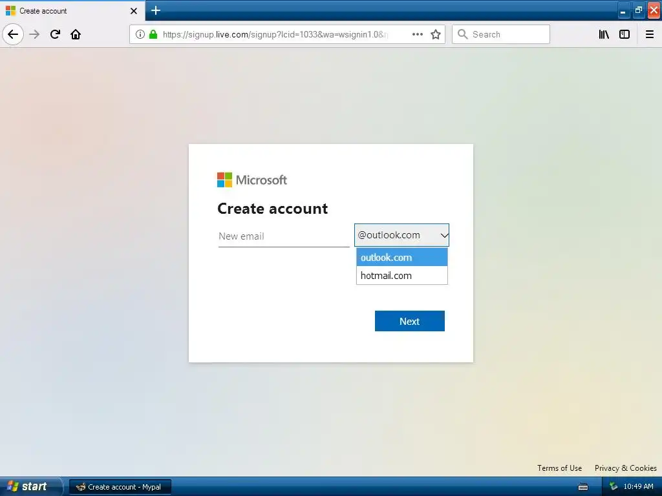662x496 pixels.
Task: Choose outlook.com from the domain list
Action: tap(402, 257)
